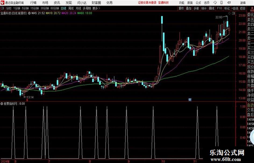Open the 发现 menu

pyautogui.click(x=69, y=3)
